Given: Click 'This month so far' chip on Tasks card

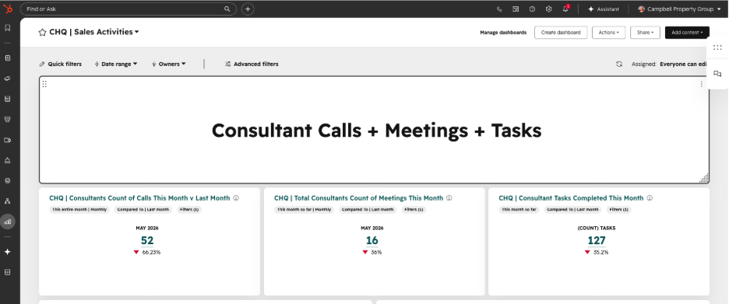Looking at the screenshot, I should pyautogui.click(x=518, y=210).
